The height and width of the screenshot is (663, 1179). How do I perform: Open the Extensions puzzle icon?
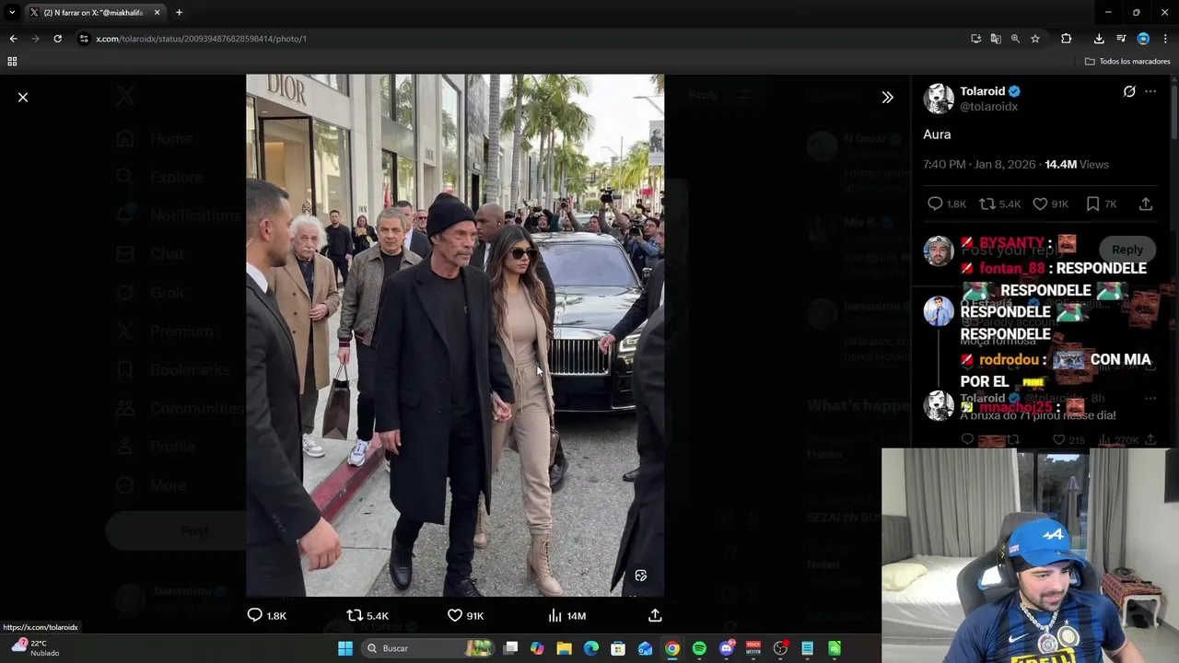[1067, 39]
